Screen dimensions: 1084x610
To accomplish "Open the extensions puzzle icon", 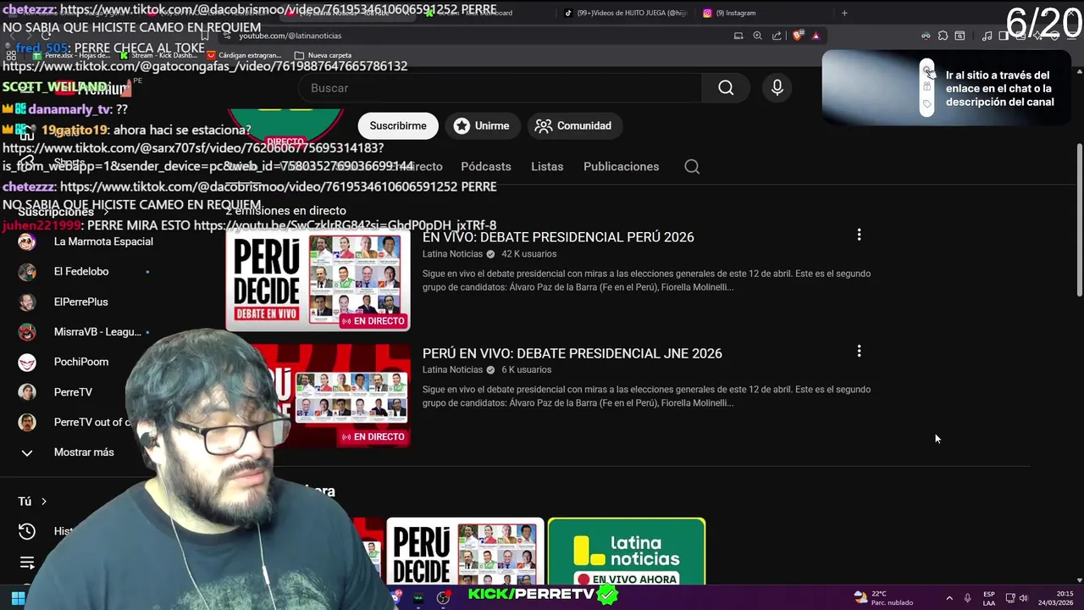I will [943, 36].
